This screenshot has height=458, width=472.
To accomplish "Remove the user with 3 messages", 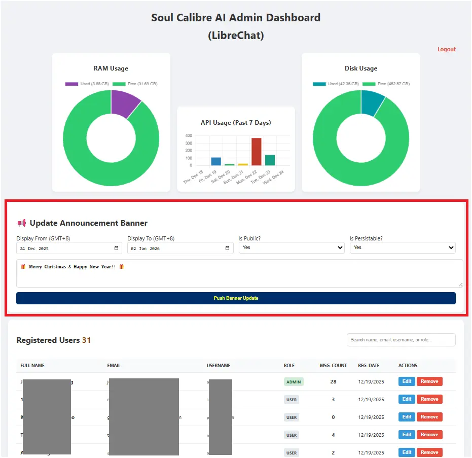I will coord(429,399).
